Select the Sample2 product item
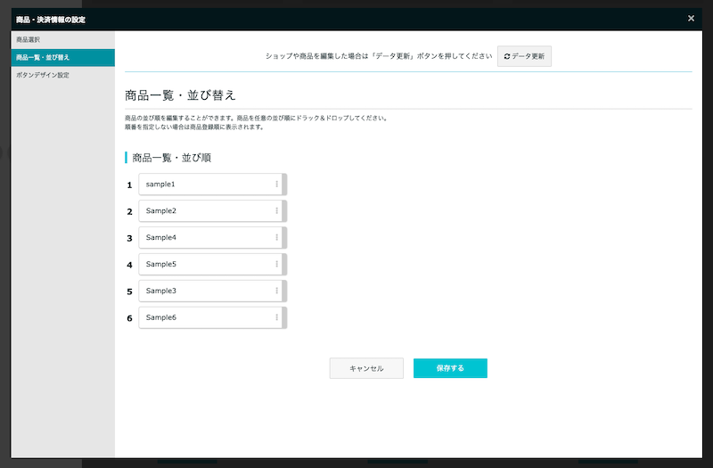Image resolution: width=713 pixels, height=468 pixels. (x=205, y=211)
